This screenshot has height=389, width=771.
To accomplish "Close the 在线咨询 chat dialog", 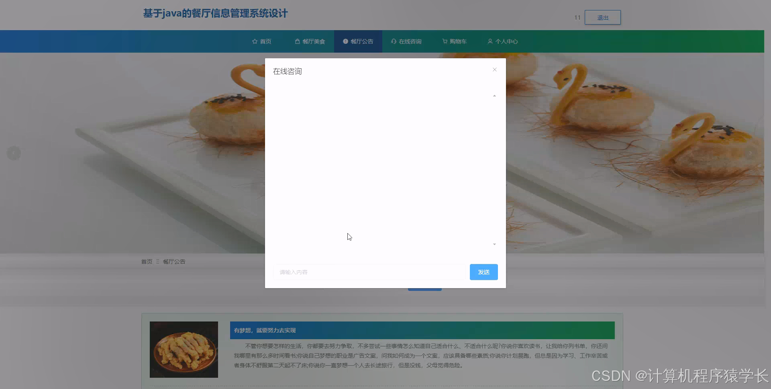I will click(494, 70).
